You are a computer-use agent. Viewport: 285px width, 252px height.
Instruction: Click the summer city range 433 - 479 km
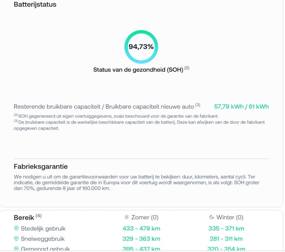coord(141,228)
